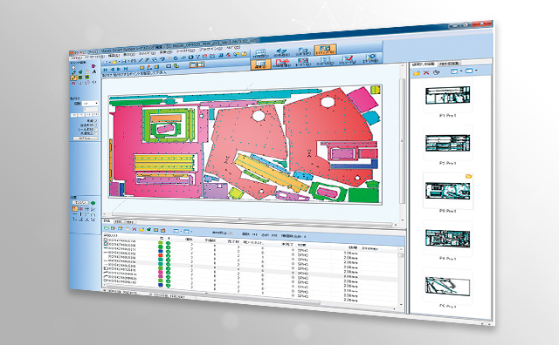Toggle checkbox in parts list toolbar
Screen dimensions: 559x345
(231, 233)
